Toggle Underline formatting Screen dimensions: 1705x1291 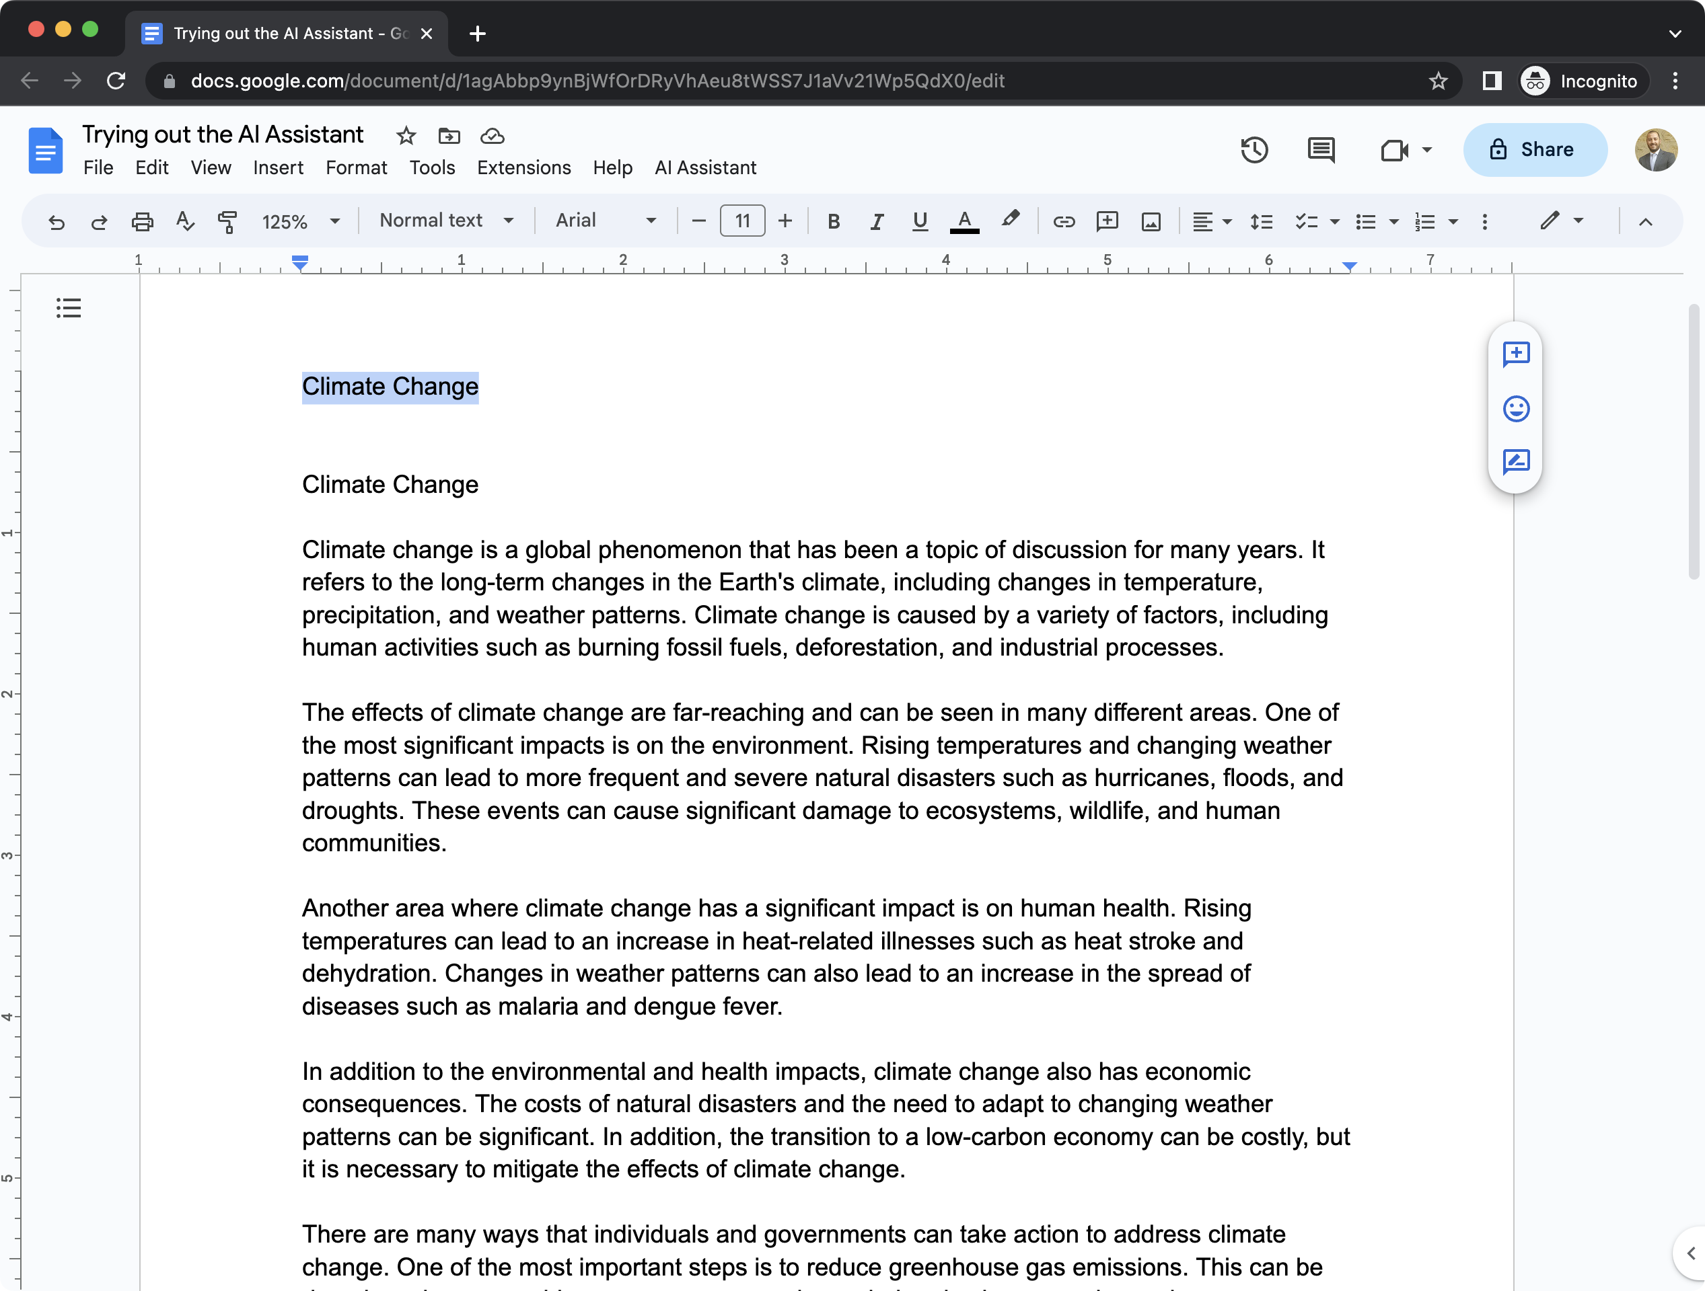point(920,222)
